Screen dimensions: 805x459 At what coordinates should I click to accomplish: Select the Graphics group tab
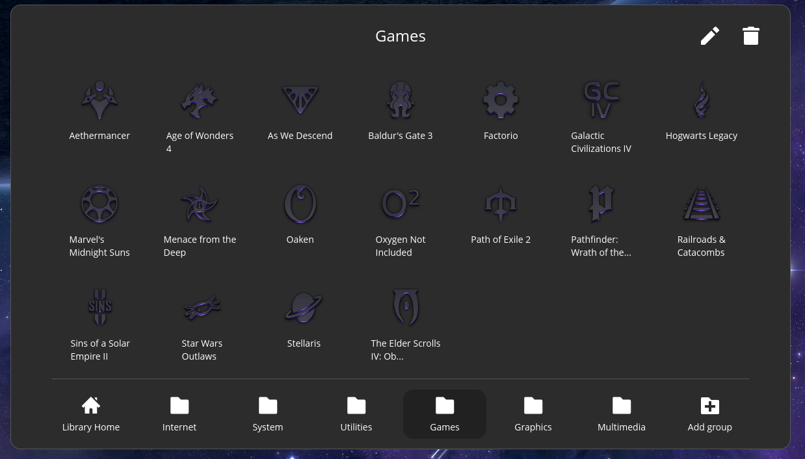pyautogui.click(x=533, y=414)
